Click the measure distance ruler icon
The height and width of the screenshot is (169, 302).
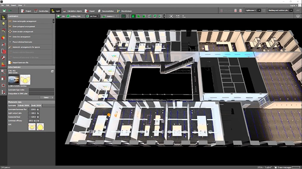pyautogui.click(x=178, y=16)
